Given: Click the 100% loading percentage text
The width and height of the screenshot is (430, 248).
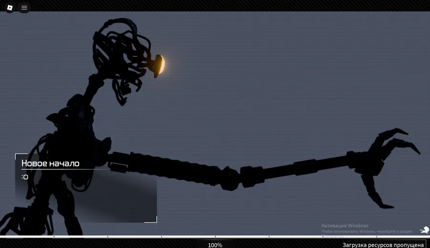Looking at the screenshot, I should [215, 245].
